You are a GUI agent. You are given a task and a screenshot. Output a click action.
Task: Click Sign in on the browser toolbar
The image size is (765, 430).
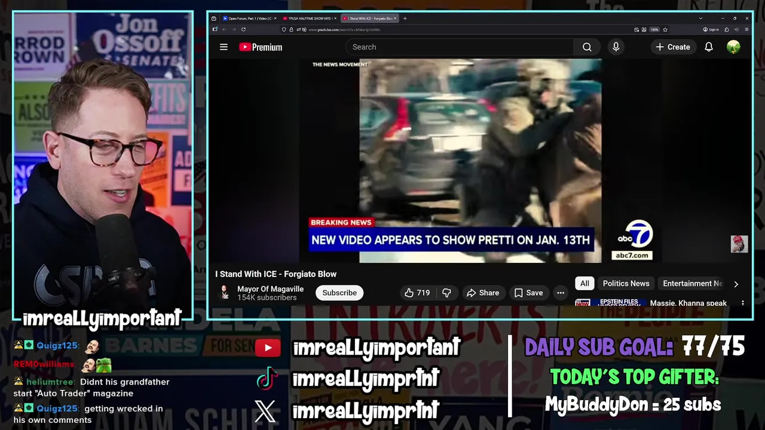point(711,29)
